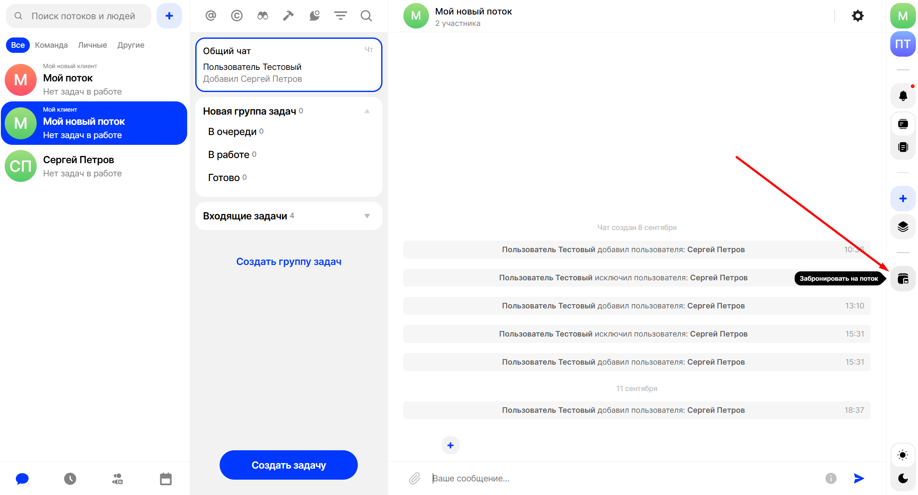Image resolution: width=918 pixels, height=495 pixels.
Task: Open the "Команда" tab
Action: (x=51, y=45)
